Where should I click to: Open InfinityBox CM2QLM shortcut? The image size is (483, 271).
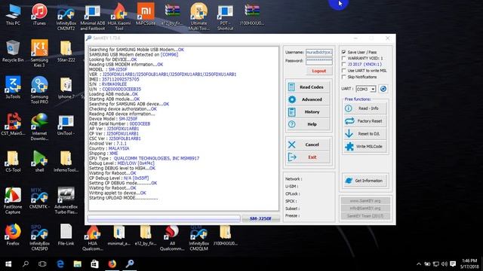click(198, 237)
